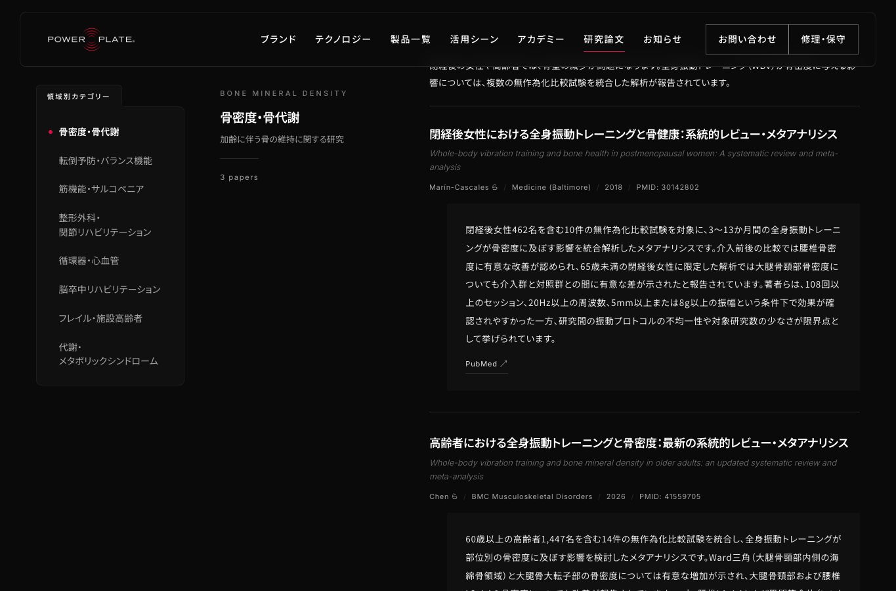This screenshot has height=591, width=896.
Task: Open the テクノロジー menu item
Action: coord(343,39)
